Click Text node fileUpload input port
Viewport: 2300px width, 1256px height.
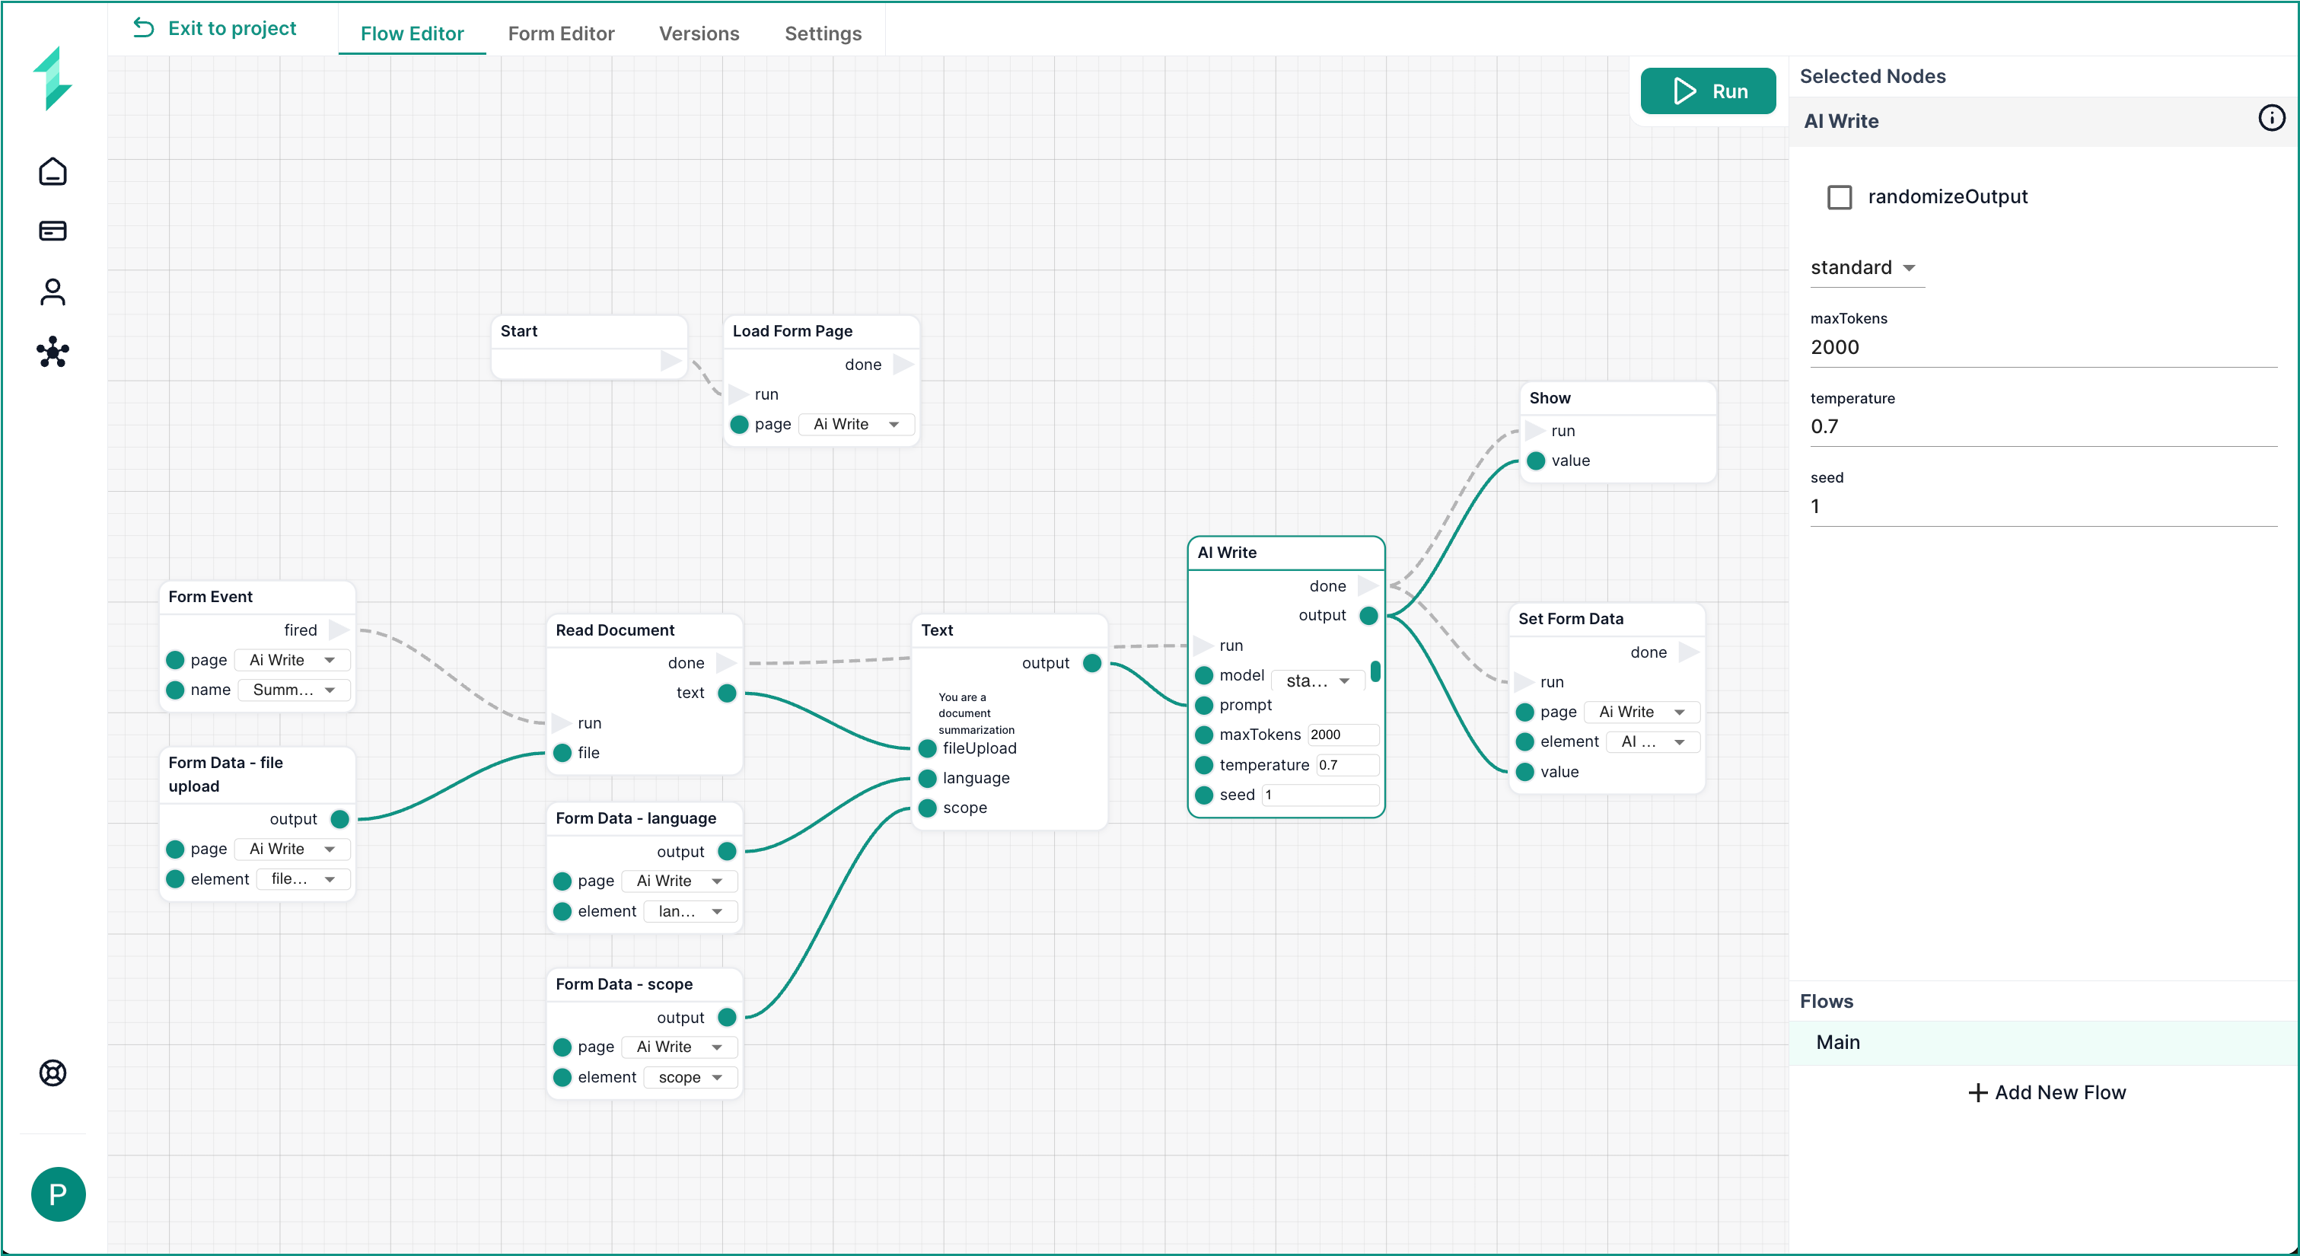coord(928,748)
